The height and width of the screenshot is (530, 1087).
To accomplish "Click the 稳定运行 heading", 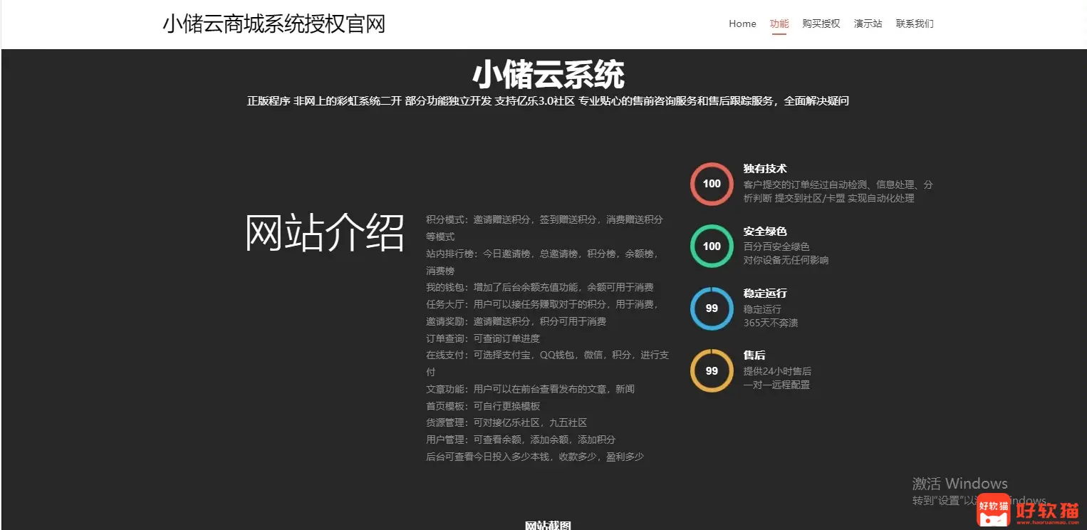I will tap(765, 293).
